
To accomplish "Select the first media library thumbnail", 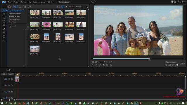I will [35, 13].
